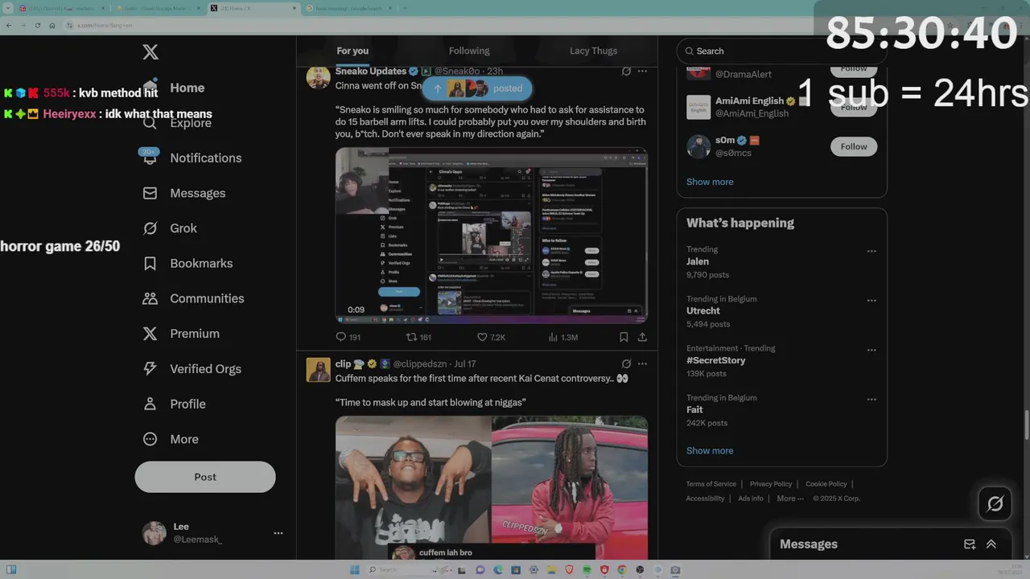Click the browser back button

click(x=9, y=26)
